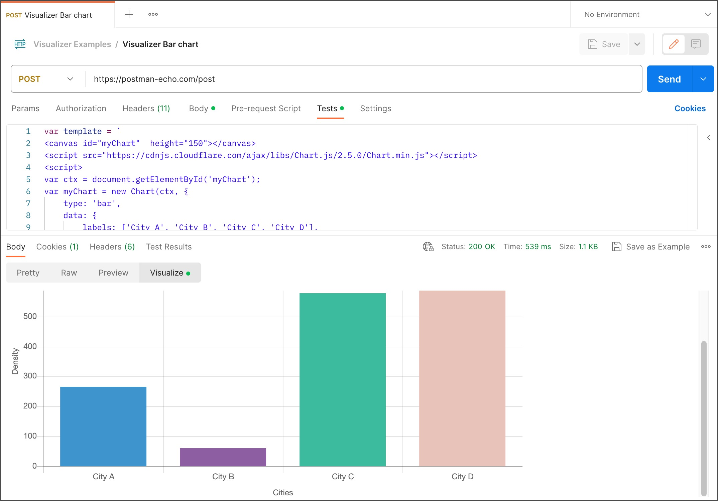Open the comments icon panel
This screenshot has width=718, height=501.
(x=696, y=44)
